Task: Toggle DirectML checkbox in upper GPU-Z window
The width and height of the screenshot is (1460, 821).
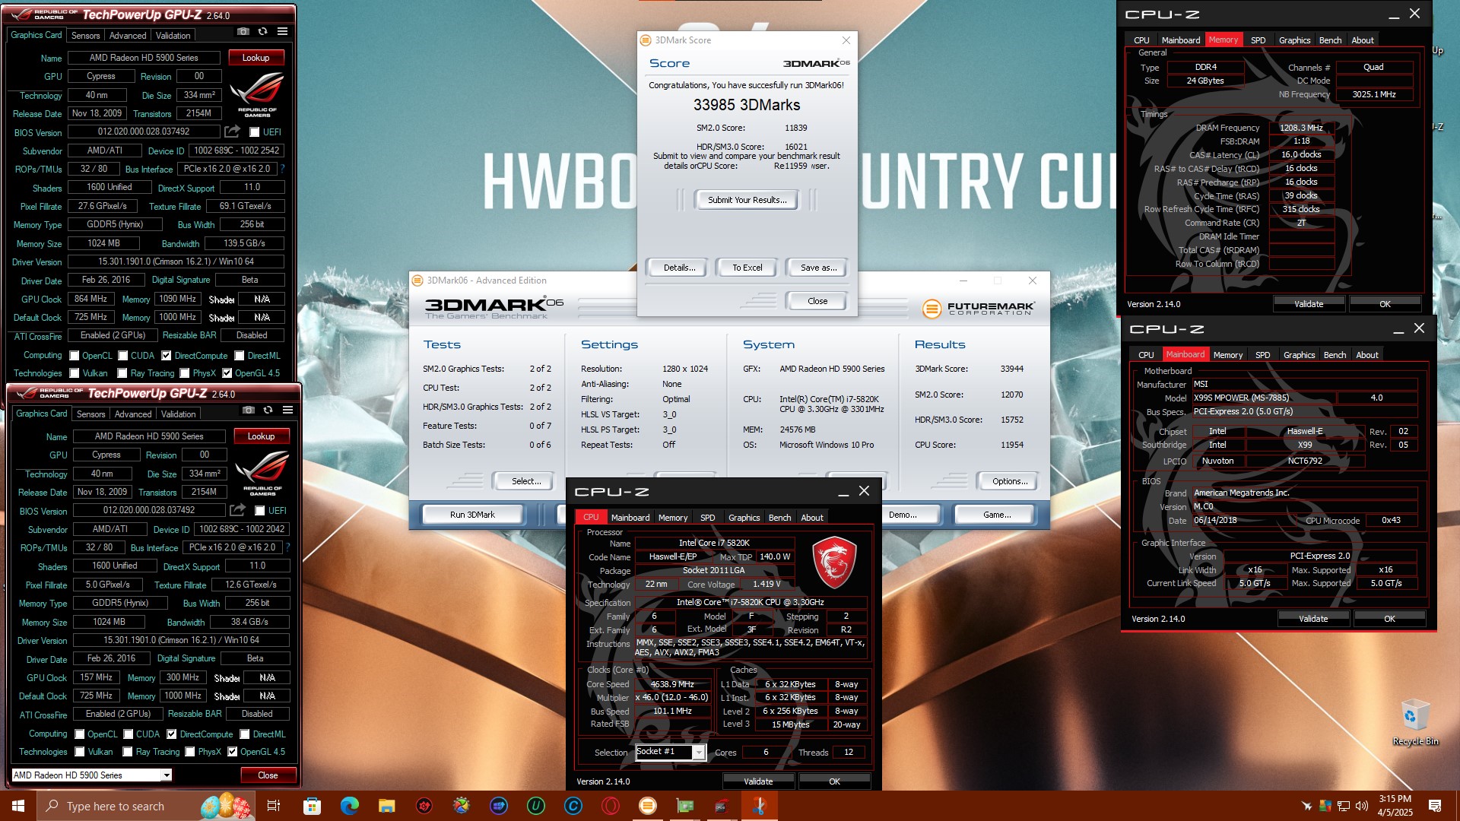Action: coord(240,356)
